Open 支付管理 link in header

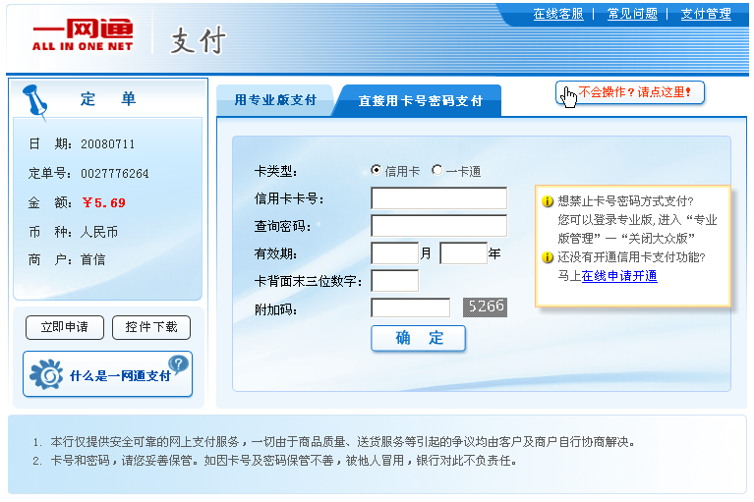706,14
